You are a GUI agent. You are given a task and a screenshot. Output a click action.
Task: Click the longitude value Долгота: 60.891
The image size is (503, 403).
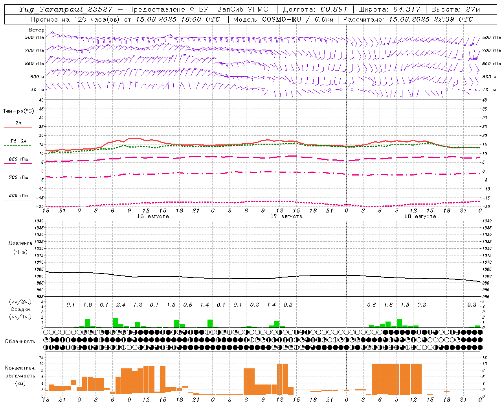tap(315, 9)
